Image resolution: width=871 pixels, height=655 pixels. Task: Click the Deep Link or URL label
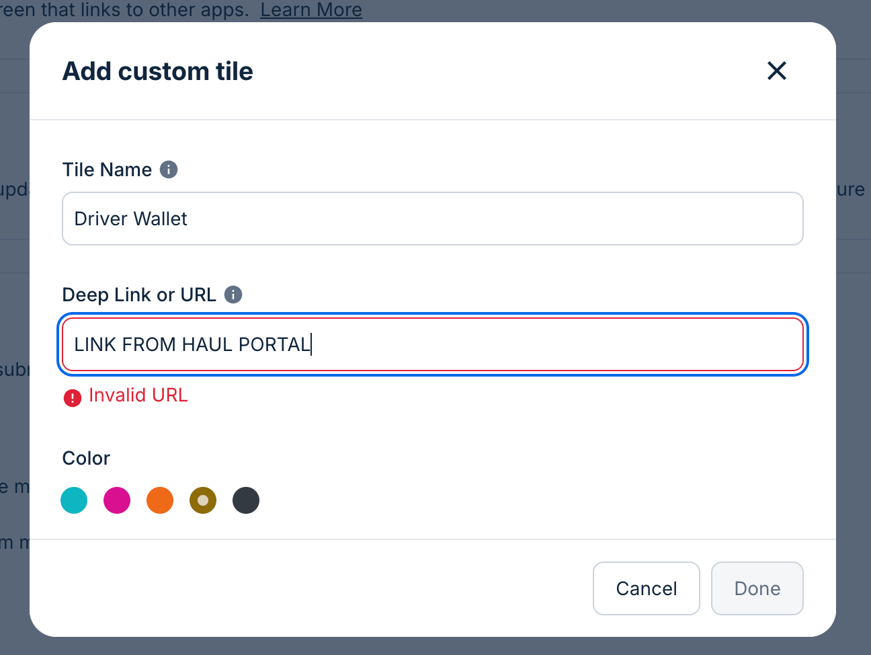point(139,295)
